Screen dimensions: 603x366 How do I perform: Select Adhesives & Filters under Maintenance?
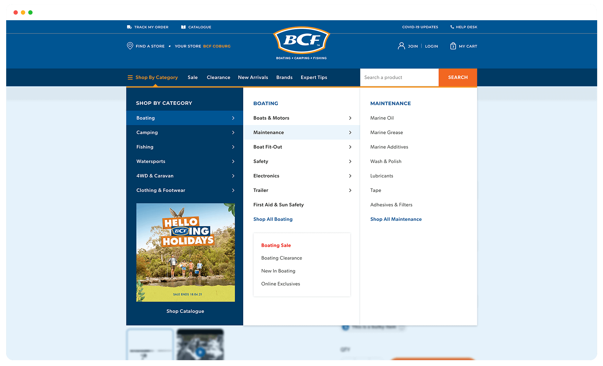click(x=391, y=205)
